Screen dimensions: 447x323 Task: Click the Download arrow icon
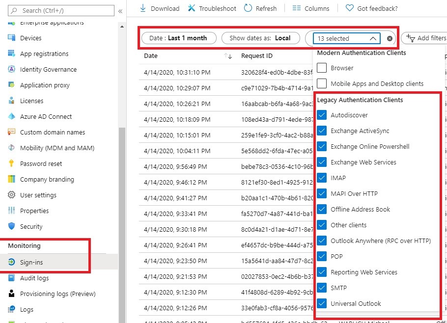click(x=143, y=8)
